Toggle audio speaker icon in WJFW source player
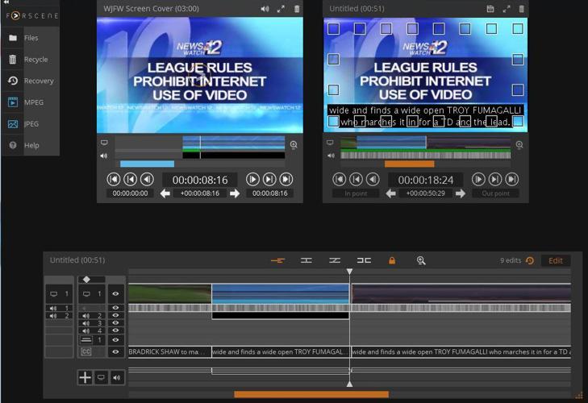Viewport: 588px width, 403px height. (104, 156)
